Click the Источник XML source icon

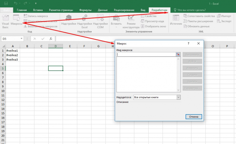pyautogui.click(x=176, y=20)
